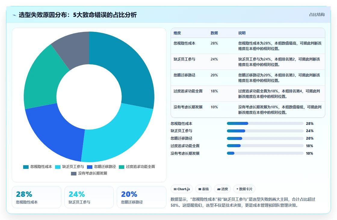Click the 28% value in table
The image size is (337, 220).
pos(214,43)
